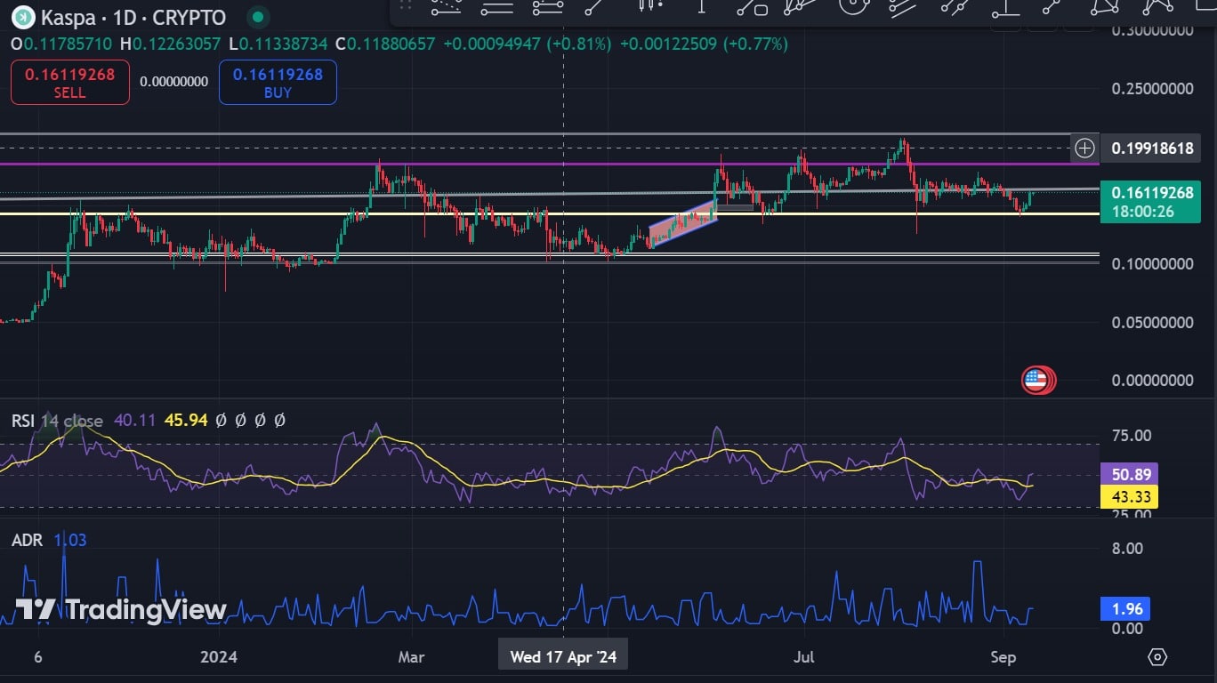Image resolution: width=1217 pixels, height=683 pixels.
Task: Click the yellow RSI average value 45.94
Action: 186,421
